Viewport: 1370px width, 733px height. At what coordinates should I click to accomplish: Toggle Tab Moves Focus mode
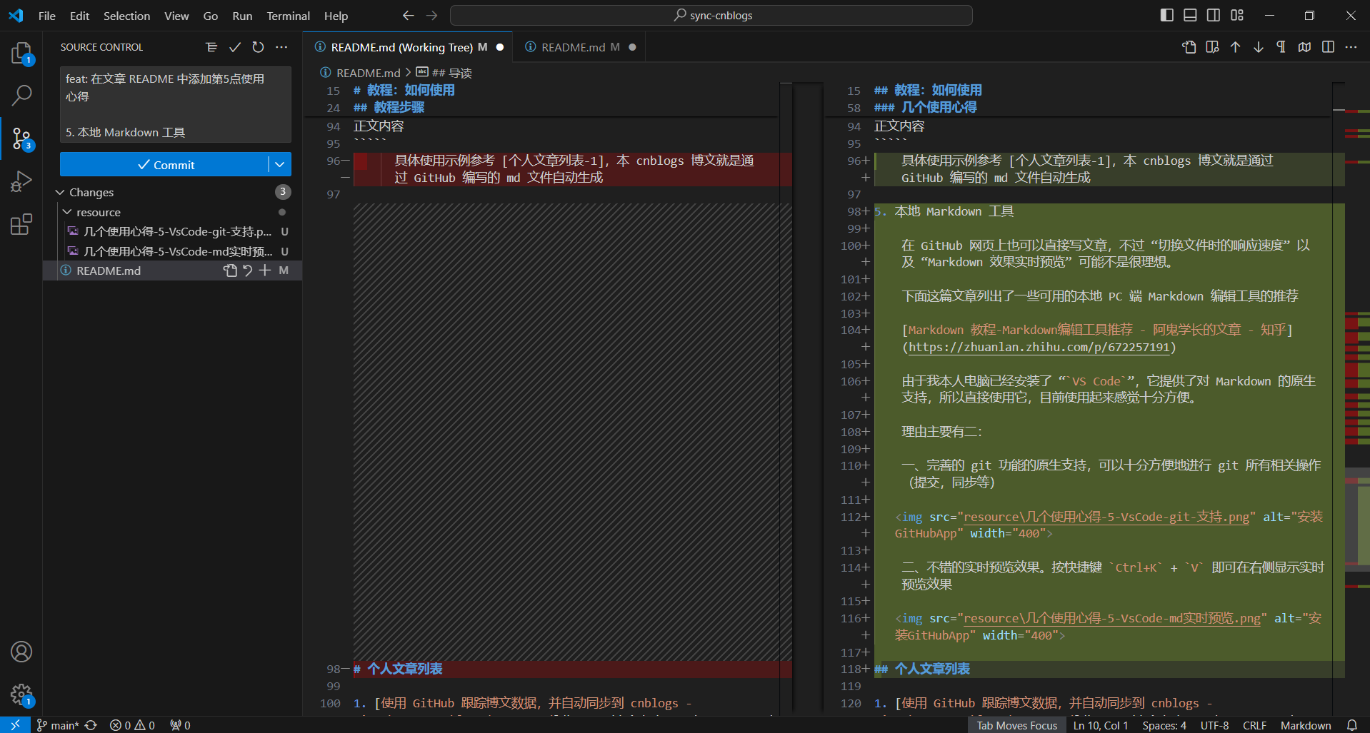coord(1016,725)
